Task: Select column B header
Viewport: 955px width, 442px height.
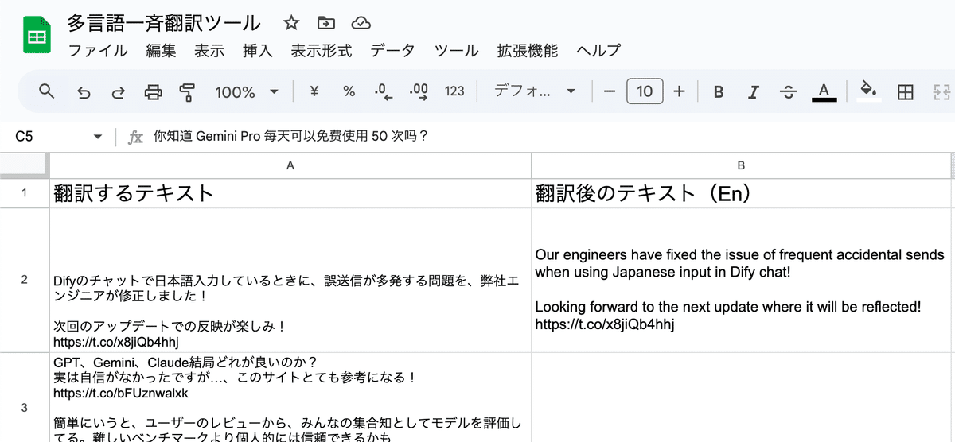Action: [741, 165]
